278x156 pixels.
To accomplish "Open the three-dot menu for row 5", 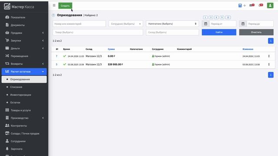I will [x=269, y=65].
